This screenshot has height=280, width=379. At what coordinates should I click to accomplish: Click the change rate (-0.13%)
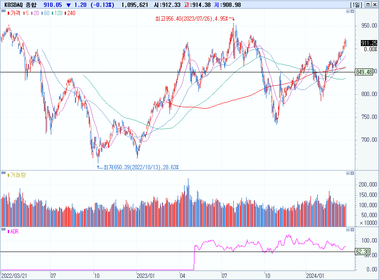(102, 5)
